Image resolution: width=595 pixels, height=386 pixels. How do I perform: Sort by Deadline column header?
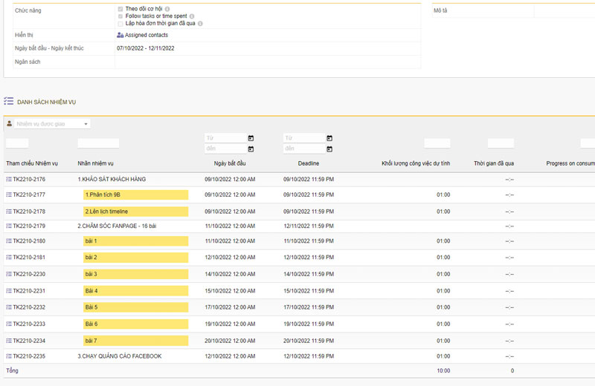[309, 163]
